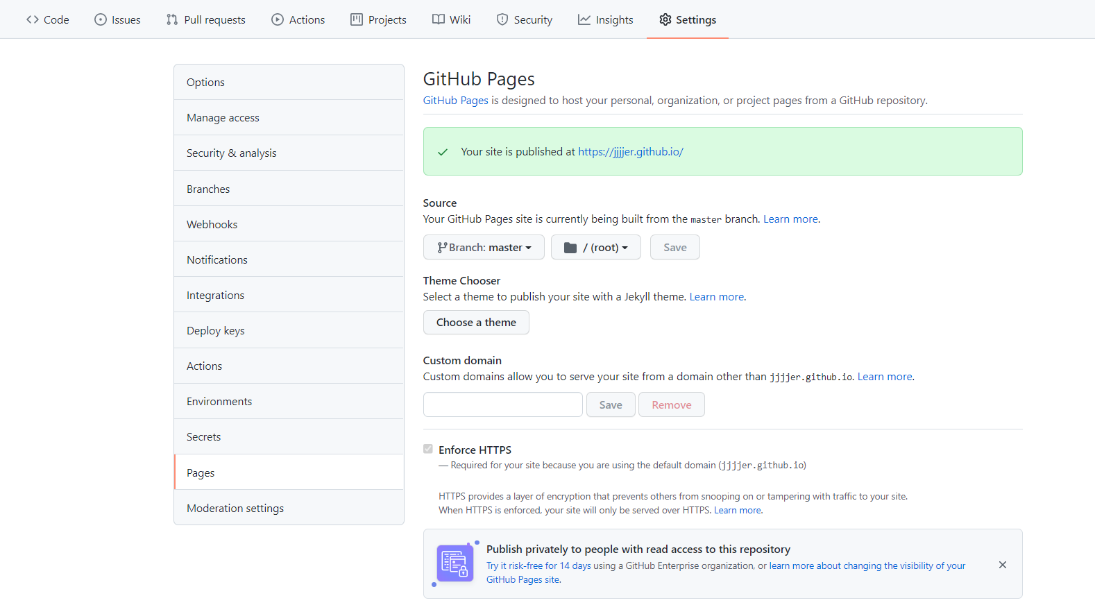The image size is (1095, 605).
Task: Click the Code brackets icon
Action: click(x=33, y=19)
